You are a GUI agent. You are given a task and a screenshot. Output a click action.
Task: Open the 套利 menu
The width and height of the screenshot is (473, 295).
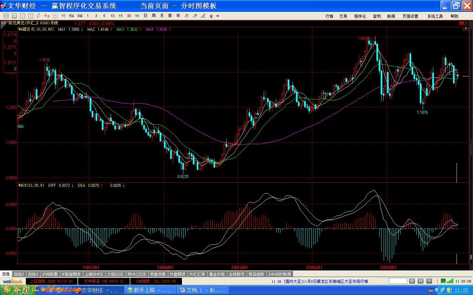tap(377, 16)
